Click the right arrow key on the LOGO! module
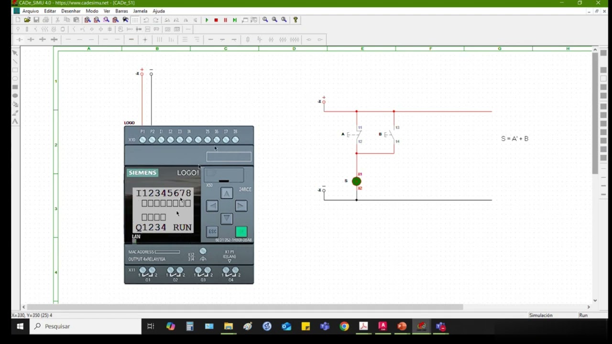This screenshot has height=344, width=612. (241, 206)
